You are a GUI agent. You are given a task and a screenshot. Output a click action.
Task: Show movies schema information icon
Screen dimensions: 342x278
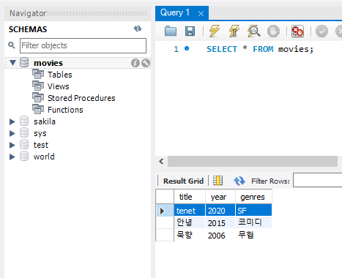tap(135, 63)
